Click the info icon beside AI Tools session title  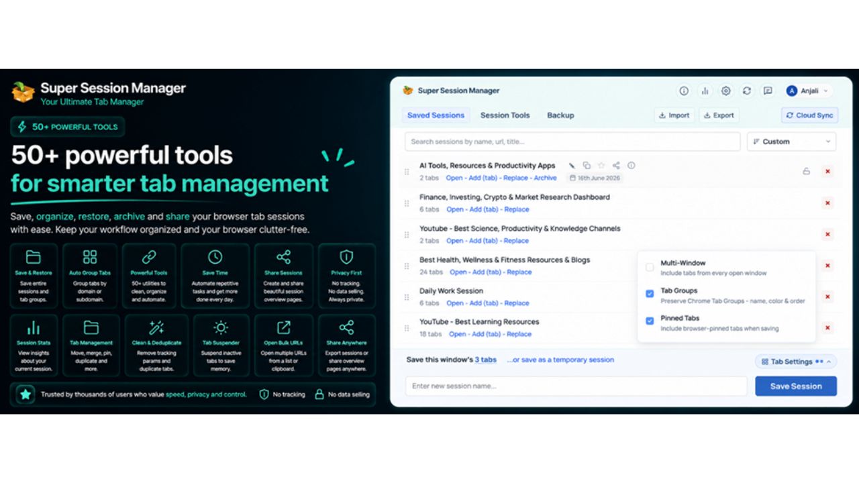tap(631, 166)
